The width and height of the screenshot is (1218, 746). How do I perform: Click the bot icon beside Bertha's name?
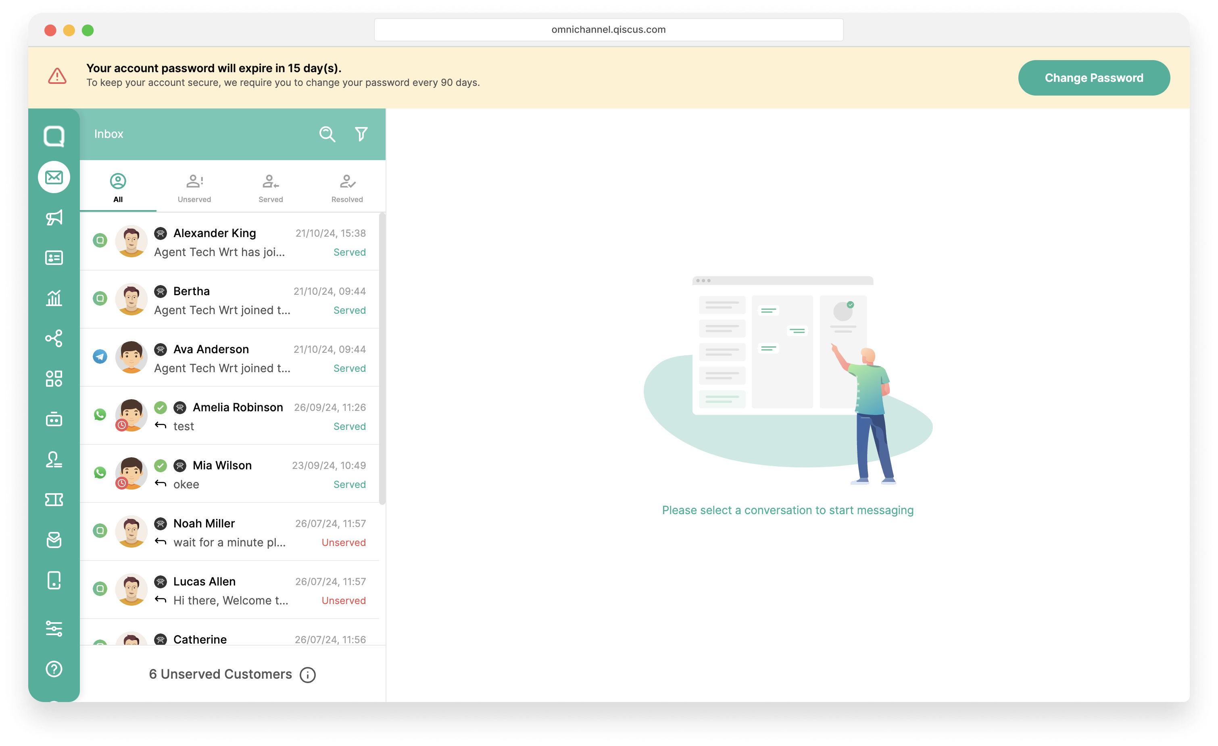(x=161, y=291)
